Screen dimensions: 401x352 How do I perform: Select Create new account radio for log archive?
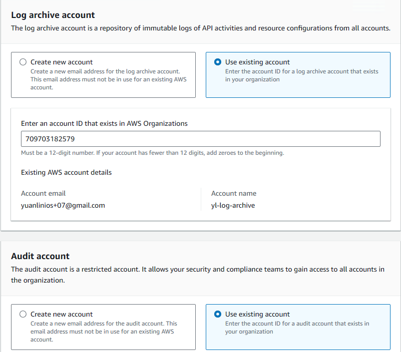click(x=23, y=62)
